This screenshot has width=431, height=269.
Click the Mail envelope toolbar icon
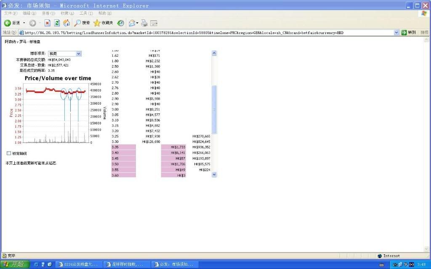(132, 23)
